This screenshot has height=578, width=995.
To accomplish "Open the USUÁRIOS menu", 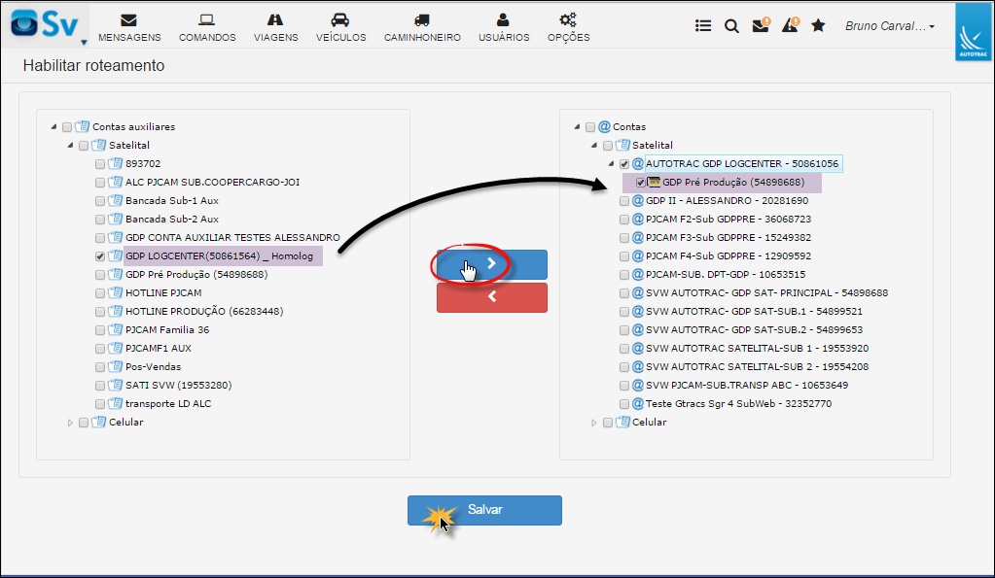I will coord(504,28).
